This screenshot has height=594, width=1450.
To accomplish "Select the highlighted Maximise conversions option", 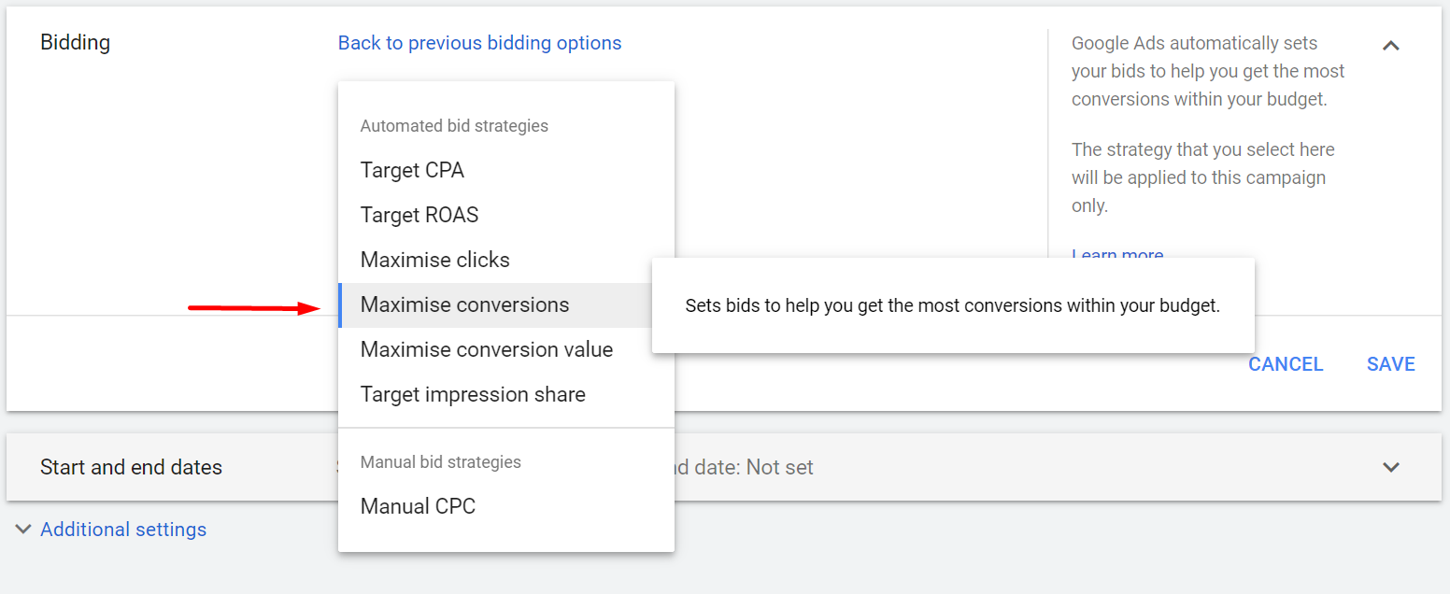I will coord(464,304).
